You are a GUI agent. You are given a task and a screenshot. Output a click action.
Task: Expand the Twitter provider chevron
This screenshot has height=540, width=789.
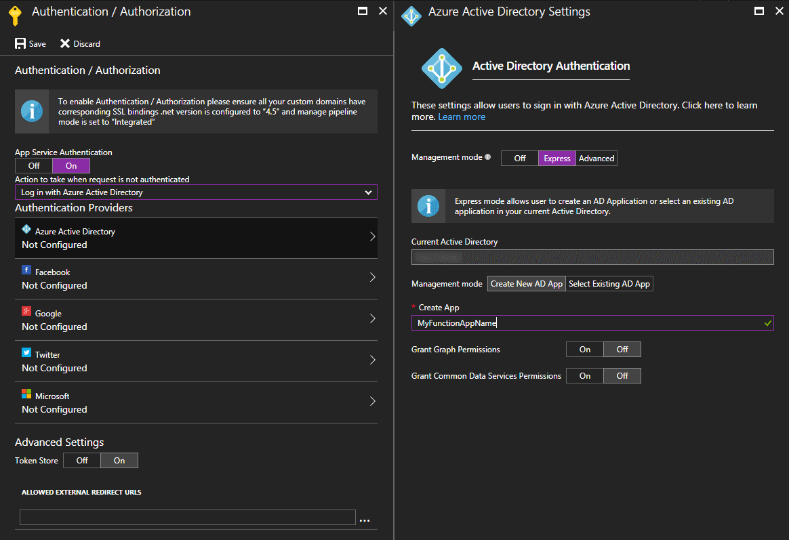tap(372, 360)
